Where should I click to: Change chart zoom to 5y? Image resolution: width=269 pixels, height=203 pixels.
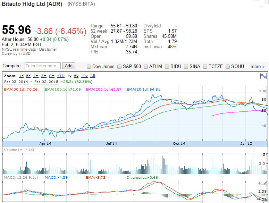coord(76,76)
